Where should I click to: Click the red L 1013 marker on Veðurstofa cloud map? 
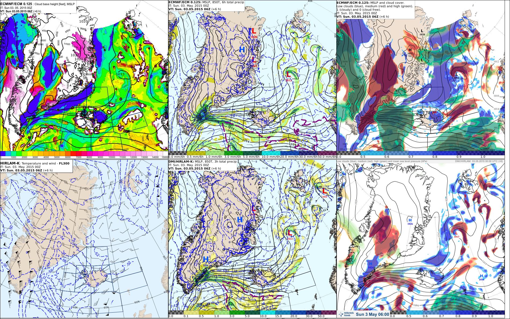[x=457, y=234]
